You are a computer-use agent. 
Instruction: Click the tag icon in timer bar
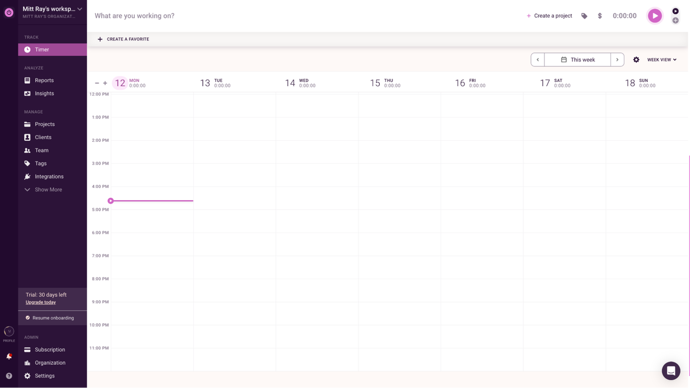(x=584, y=16)
